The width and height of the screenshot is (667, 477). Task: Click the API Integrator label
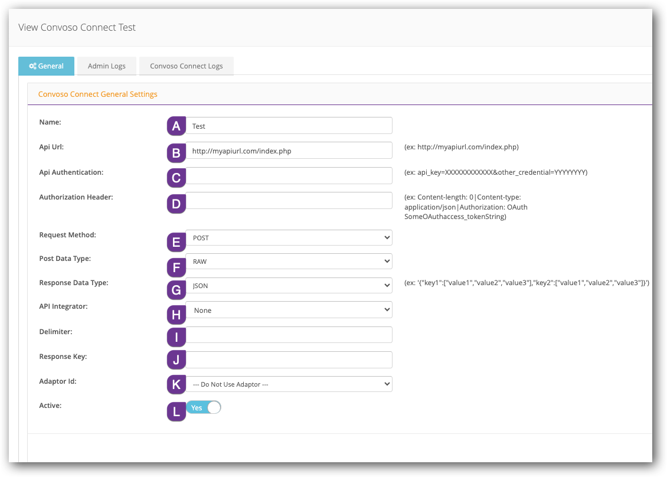click(x=63, y=306)
